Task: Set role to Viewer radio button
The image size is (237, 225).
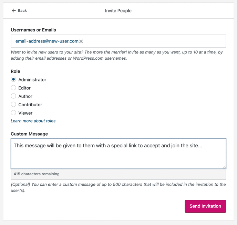Action: [x=13, y=113]
